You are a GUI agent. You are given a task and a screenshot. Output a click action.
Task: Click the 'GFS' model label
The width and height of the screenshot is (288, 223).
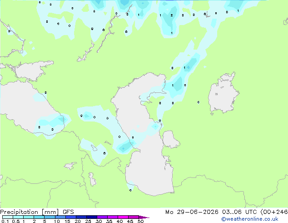coord(68,212)
